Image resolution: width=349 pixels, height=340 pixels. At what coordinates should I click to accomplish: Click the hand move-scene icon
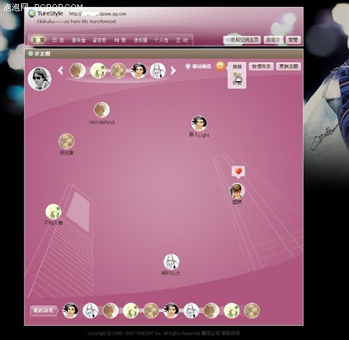pos(188,66)
